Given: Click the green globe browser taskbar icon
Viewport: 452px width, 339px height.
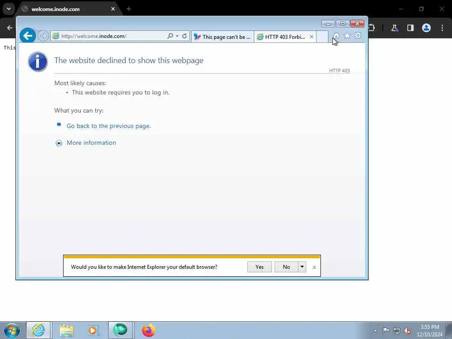Looking at the screenshot, I should click(x=120, y=330).
